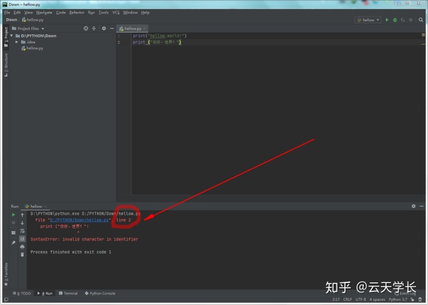The width and height of the screenshot is (428, 305).
Task: Open the Structure side tab
Action: (x=6, y=65)
